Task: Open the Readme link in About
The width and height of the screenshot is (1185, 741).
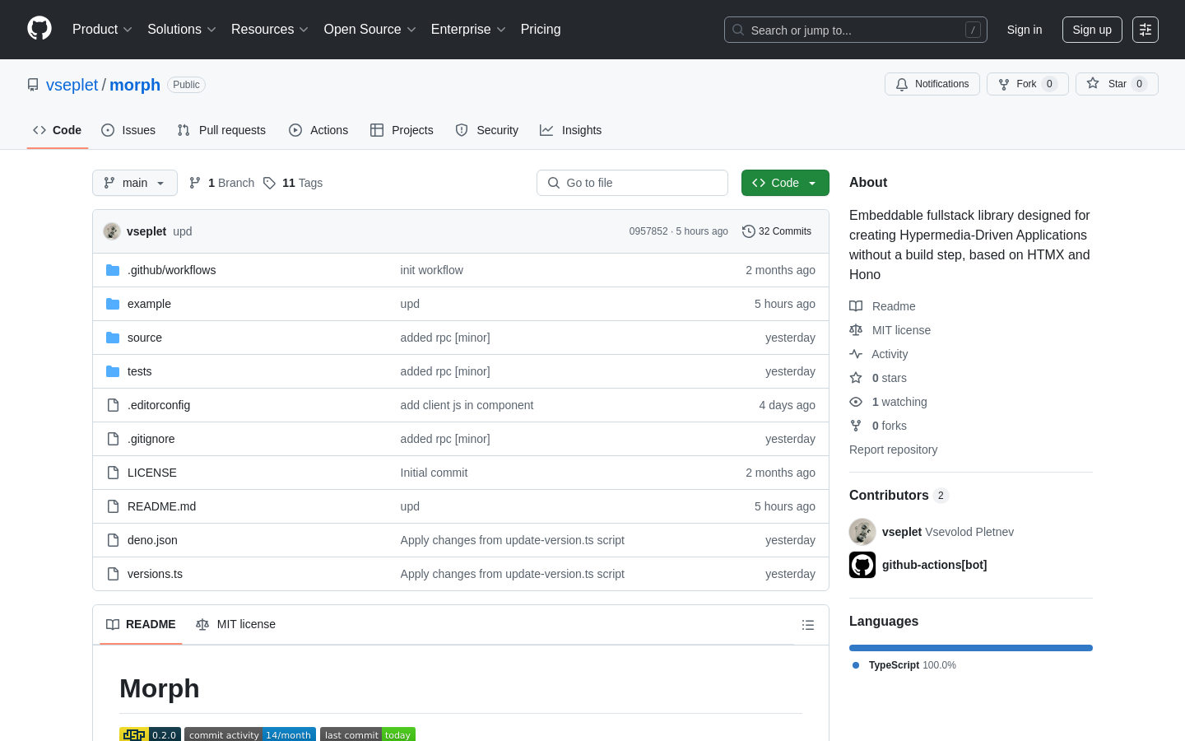Action: [x=882, y=306]
